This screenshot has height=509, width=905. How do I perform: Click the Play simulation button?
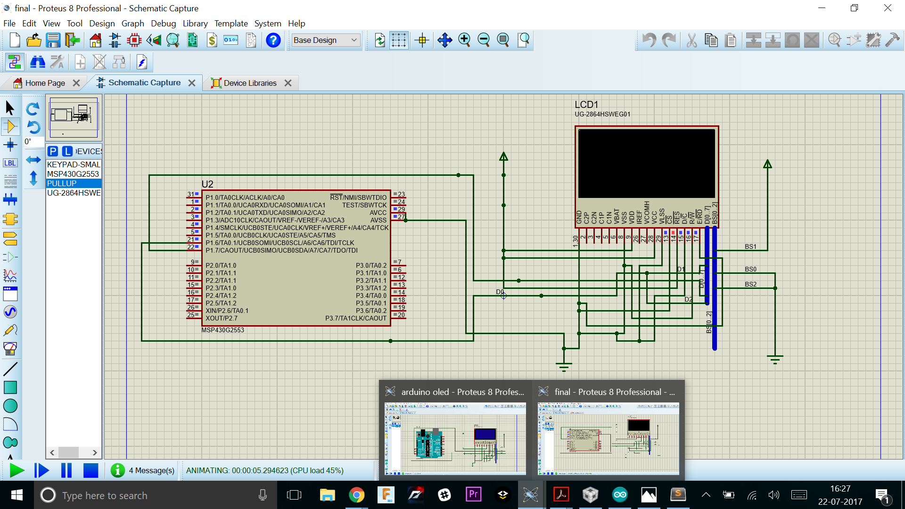(x=17, y=470)
